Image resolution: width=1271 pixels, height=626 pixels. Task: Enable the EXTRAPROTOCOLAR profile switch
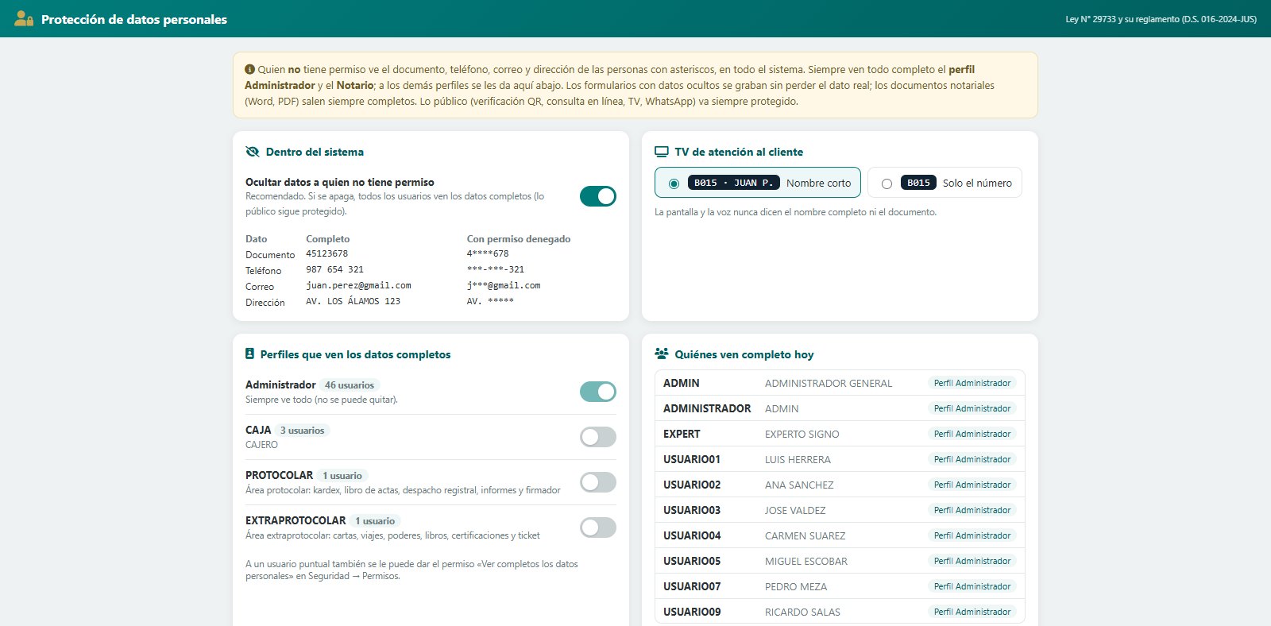pos(598,527)
